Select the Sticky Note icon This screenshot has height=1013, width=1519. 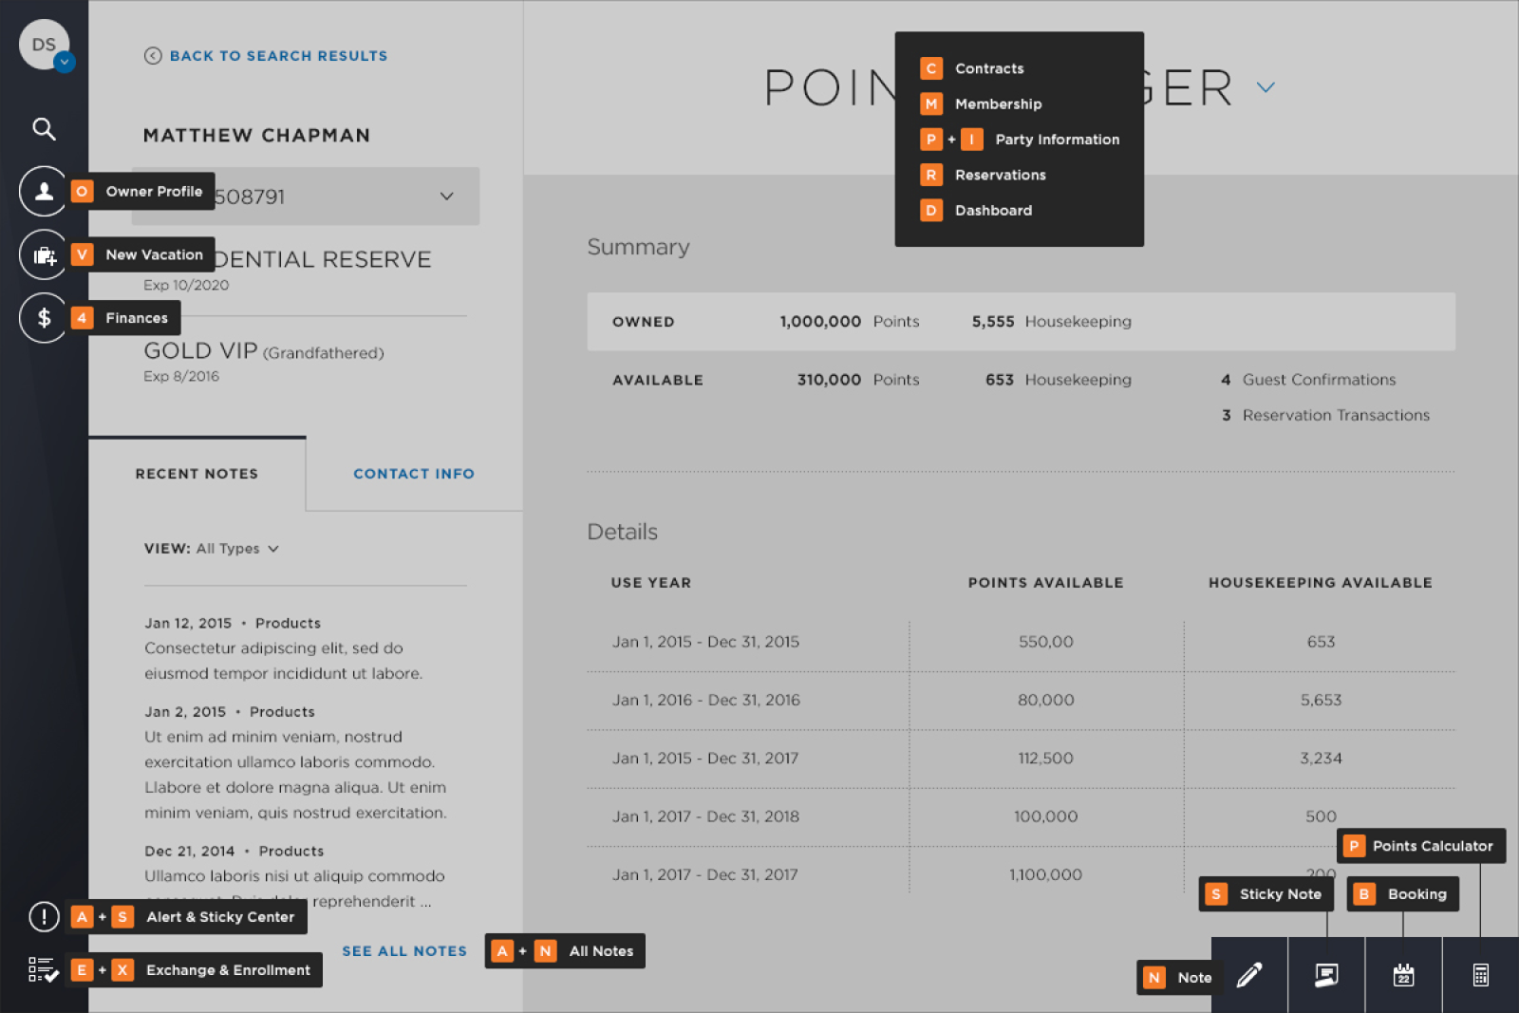(1326, 974)
